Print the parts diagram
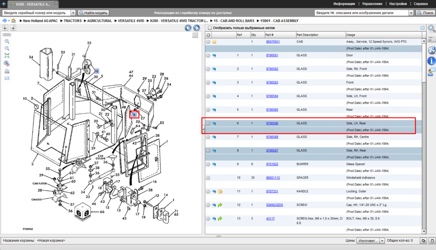The height and width of the screenshot is (250, 436). 7,71
